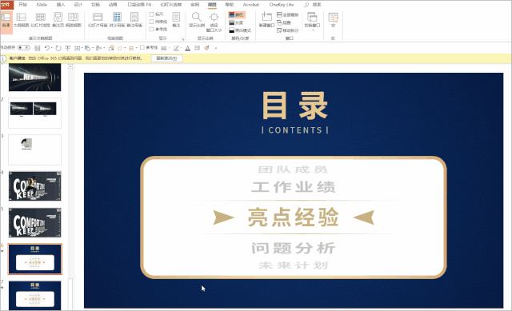Click the Reactivate button in yellow bar

tap(167, 58)
